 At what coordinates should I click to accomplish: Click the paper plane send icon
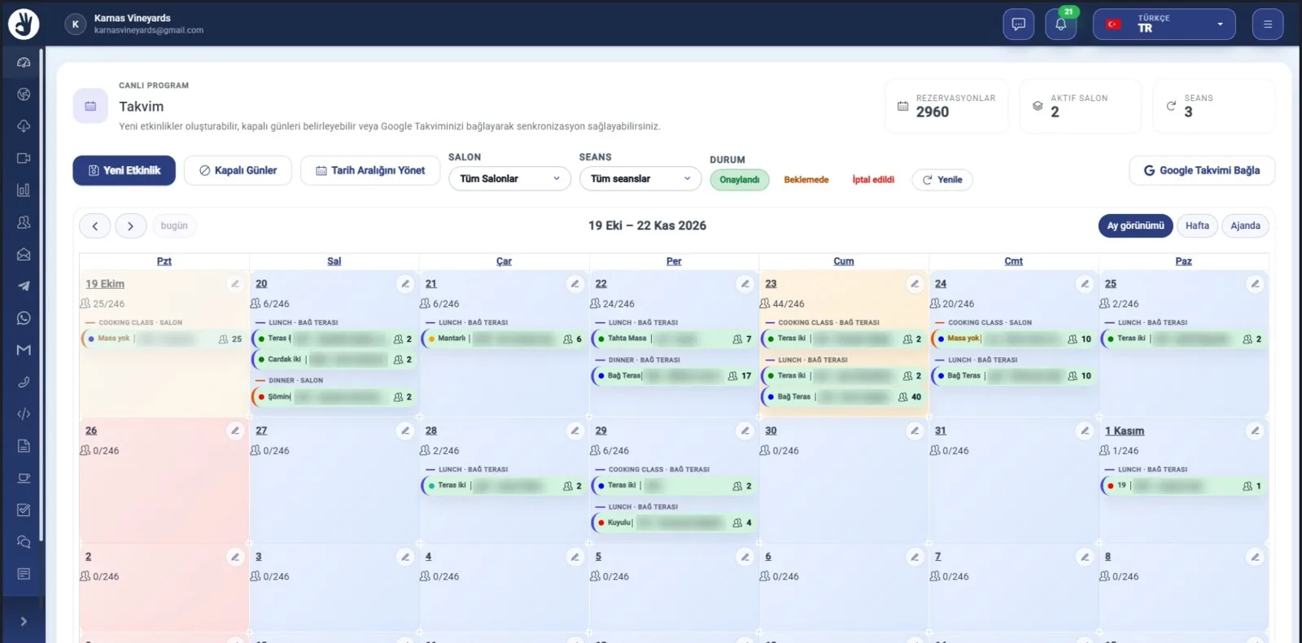(x=24, y=286)
